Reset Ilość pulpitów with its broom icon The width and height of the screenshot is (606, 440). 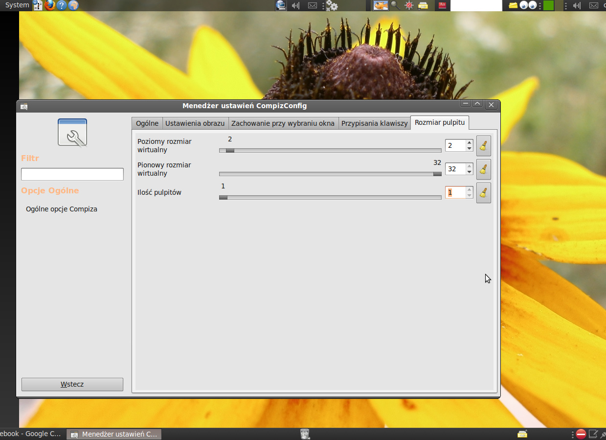click(x=484, y=193)
